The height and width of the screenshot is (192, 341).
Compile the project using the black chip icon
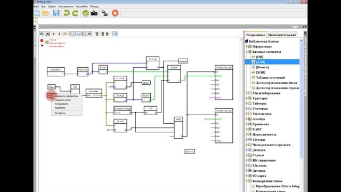pos(94,13)
